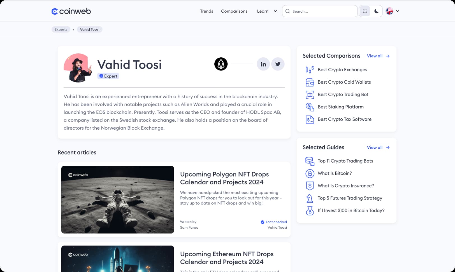Click the EOS logo icon
455x272 pixels.
(x=221, y=64)
